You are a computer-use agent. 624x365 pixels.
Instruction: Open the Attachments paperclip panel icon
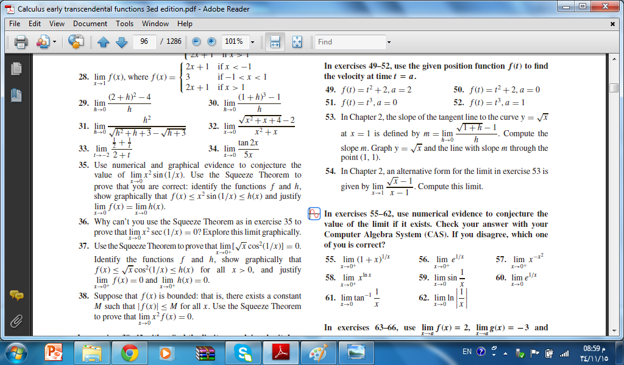point(16,321)
